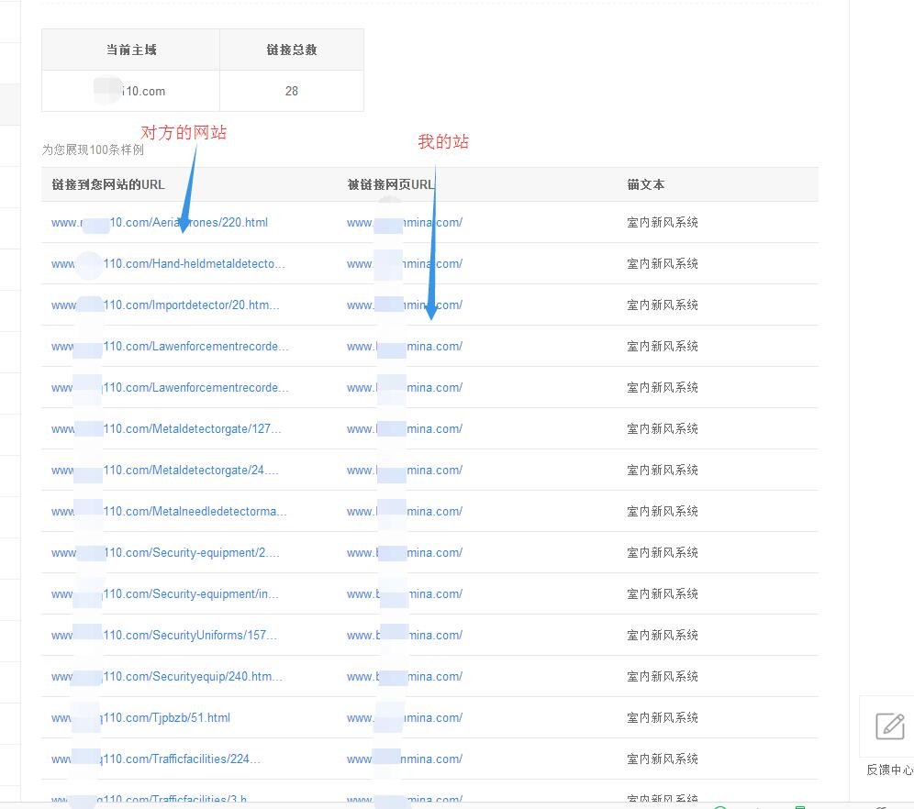Open linked page URL in Aerialdrones row
The width and height of the screenshot is (914, 809).
pos(405,222)
